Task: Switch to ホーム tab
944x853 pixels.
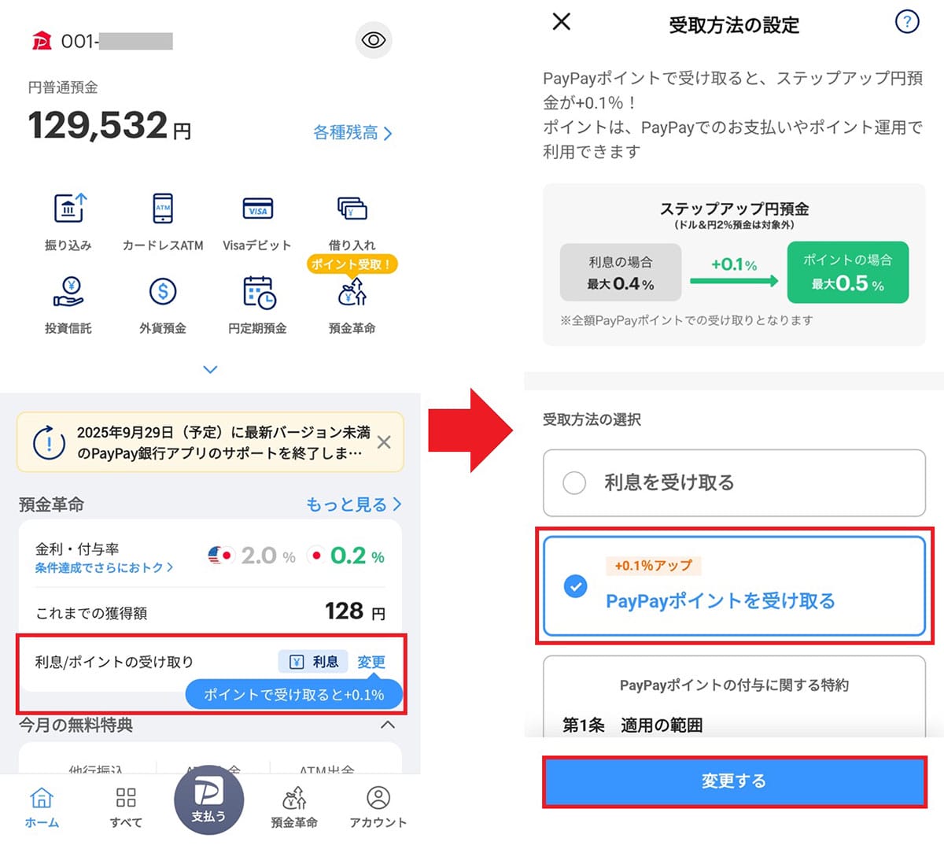Action: 42,807
